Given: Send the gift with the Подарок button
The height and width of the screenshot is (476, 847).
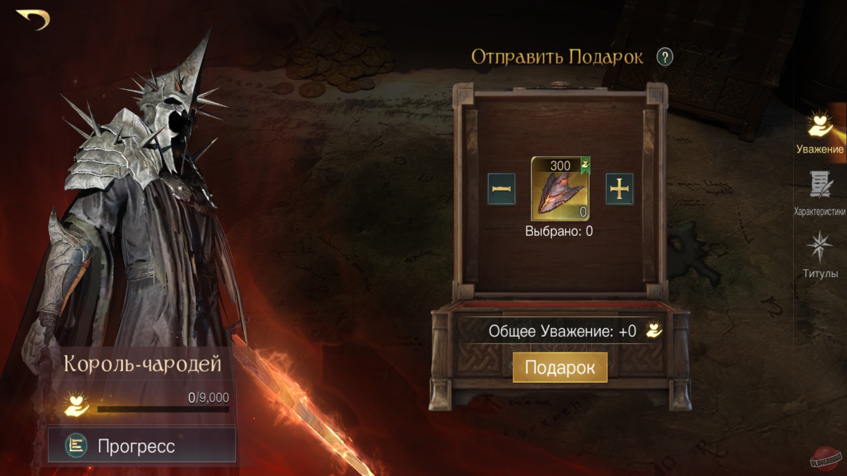Looking at the screenshot, I should (x=560, y=367).
